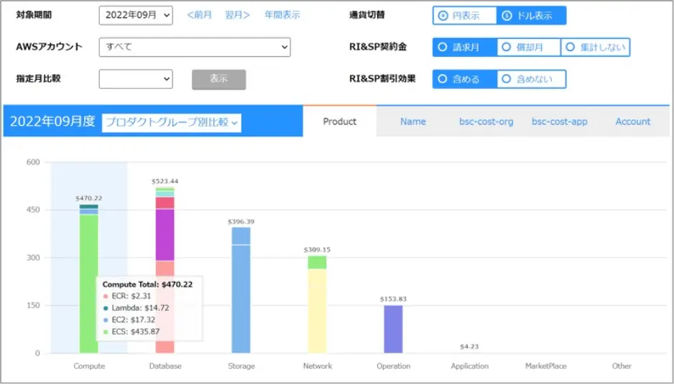Open the bsc-cost-org tab
The width and height of the screenshot is (674, 384).
(x=486, y=122)
